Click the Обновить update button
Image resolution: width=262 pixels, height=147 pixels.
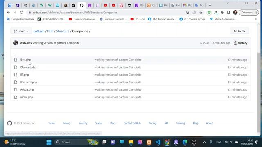(249, 13)
